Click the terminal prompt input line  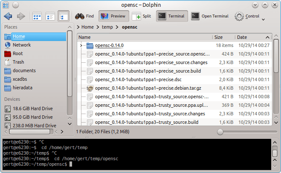pos(137,164)
